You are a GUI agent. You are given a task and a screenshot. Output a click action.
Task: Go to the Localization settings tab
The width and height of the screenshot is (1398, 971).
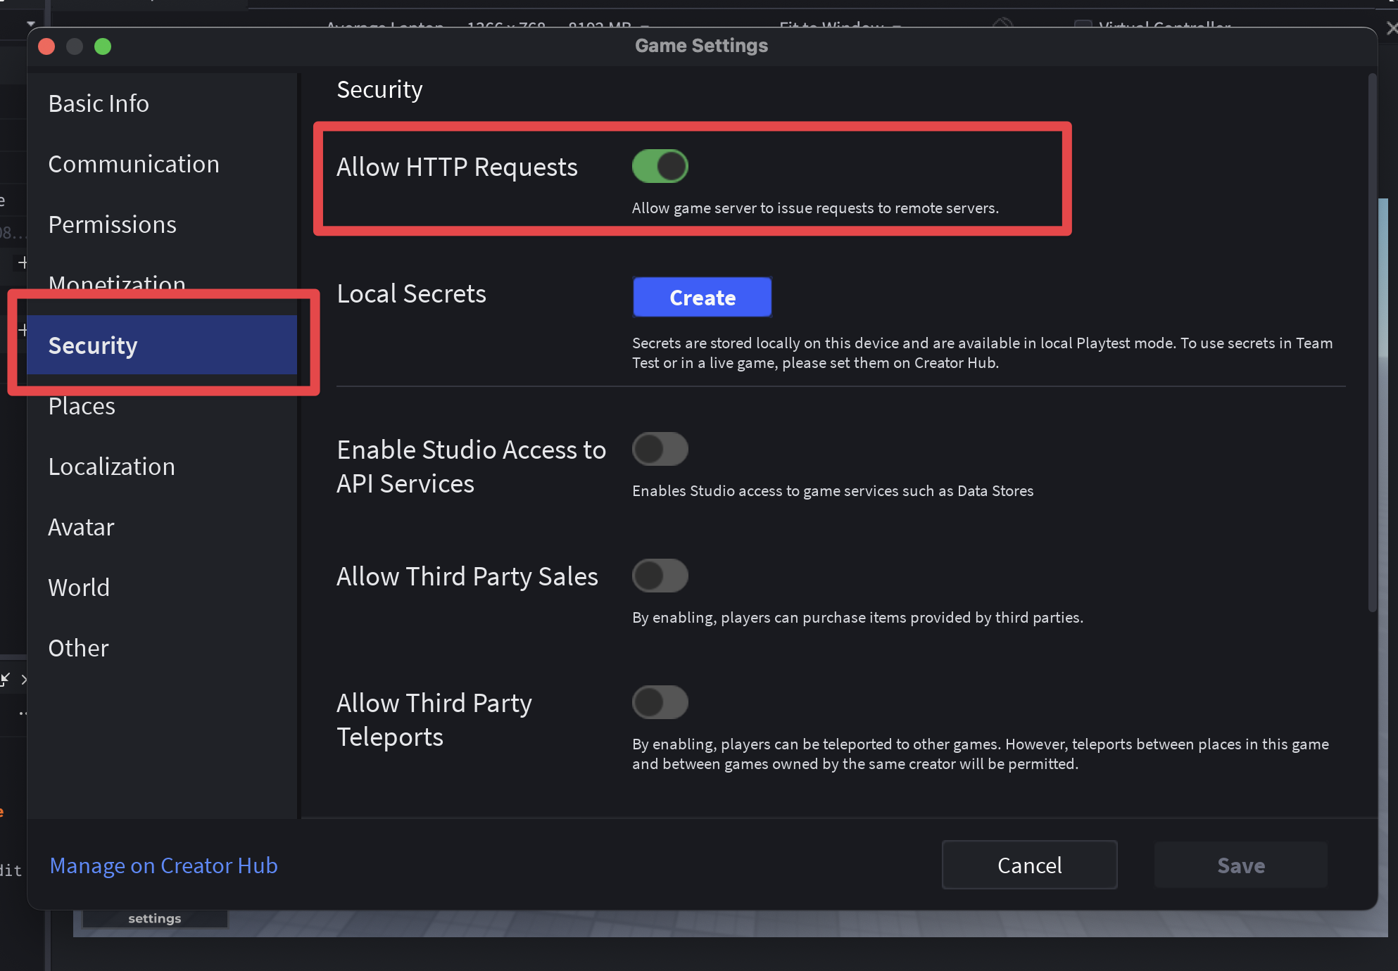coord(111,467)
